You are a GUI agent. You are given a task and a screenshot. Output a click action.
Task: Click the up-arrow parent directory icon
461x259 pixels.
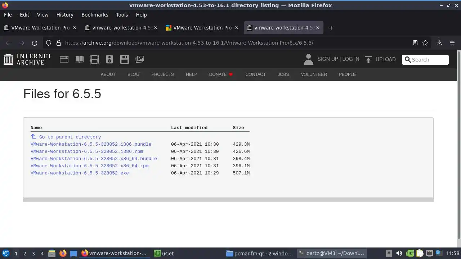33,136
